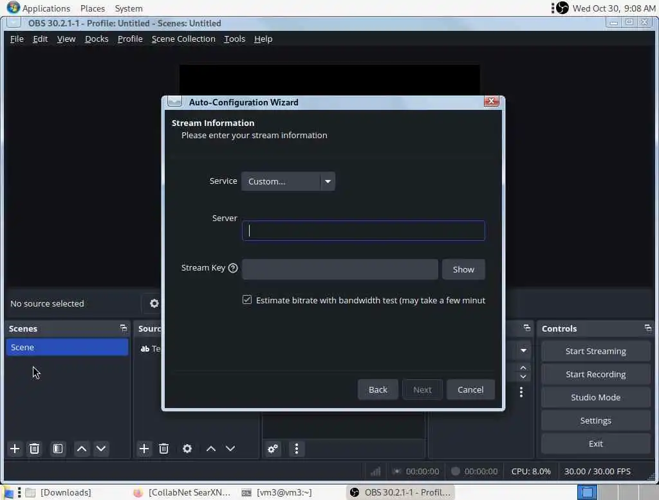Screen dimensions: 659x500
Task: Click into the Stream Key field
Action: pos(340,269)
